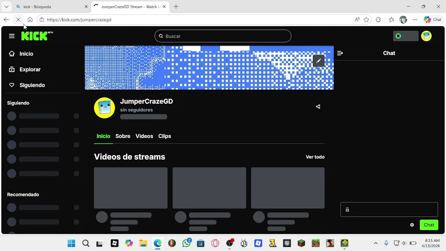
Task: Open Roblox Studio blue taskbar icon
Action: [x=258, y=243]
